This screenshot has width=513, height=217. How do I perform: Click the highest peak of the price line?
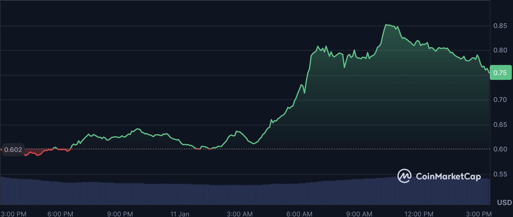(386, 25)
